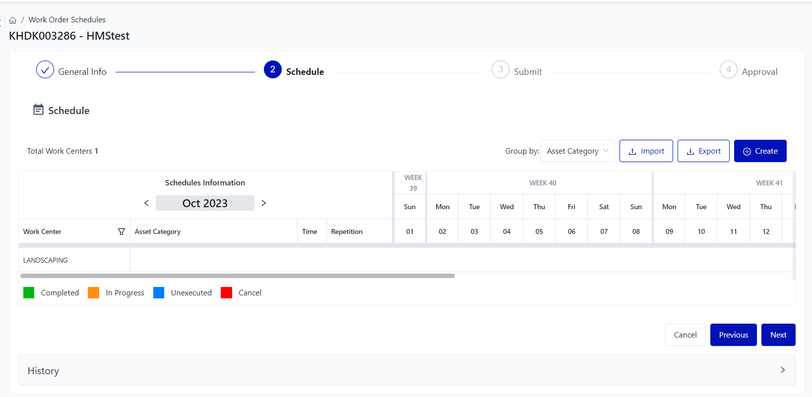
Task: Click the Export button
Action: pos(703,151)
